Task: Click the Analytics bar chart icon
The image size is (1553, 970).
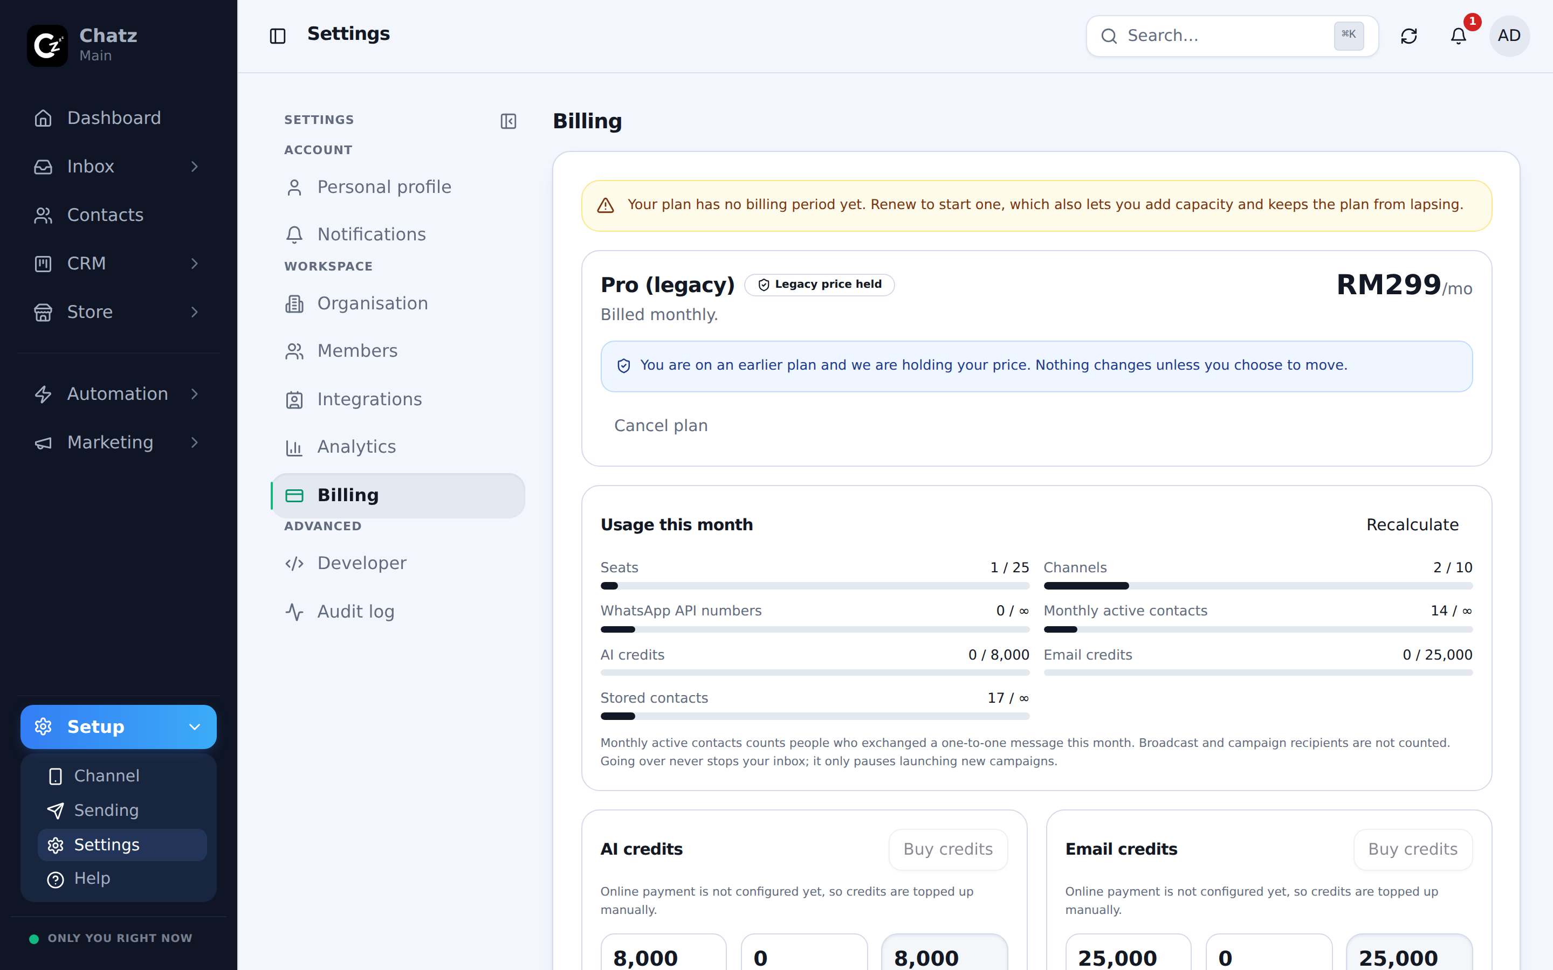Action: tap(294, 447)
